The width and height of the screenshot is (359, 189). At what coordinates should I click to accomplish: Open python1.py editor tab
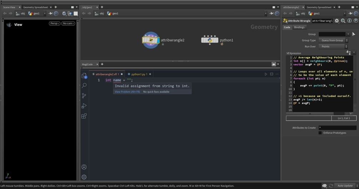coord(139,74)
